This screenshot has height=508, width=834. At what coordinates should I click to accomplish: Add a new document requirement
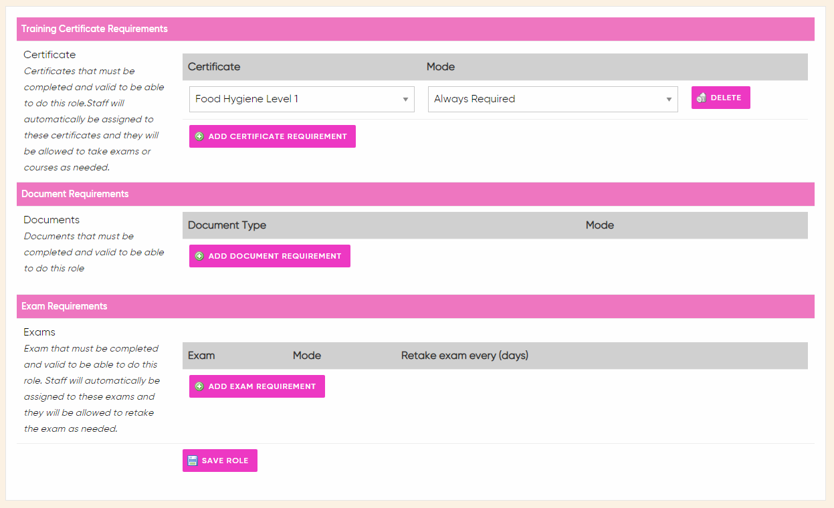click(270, 255)
